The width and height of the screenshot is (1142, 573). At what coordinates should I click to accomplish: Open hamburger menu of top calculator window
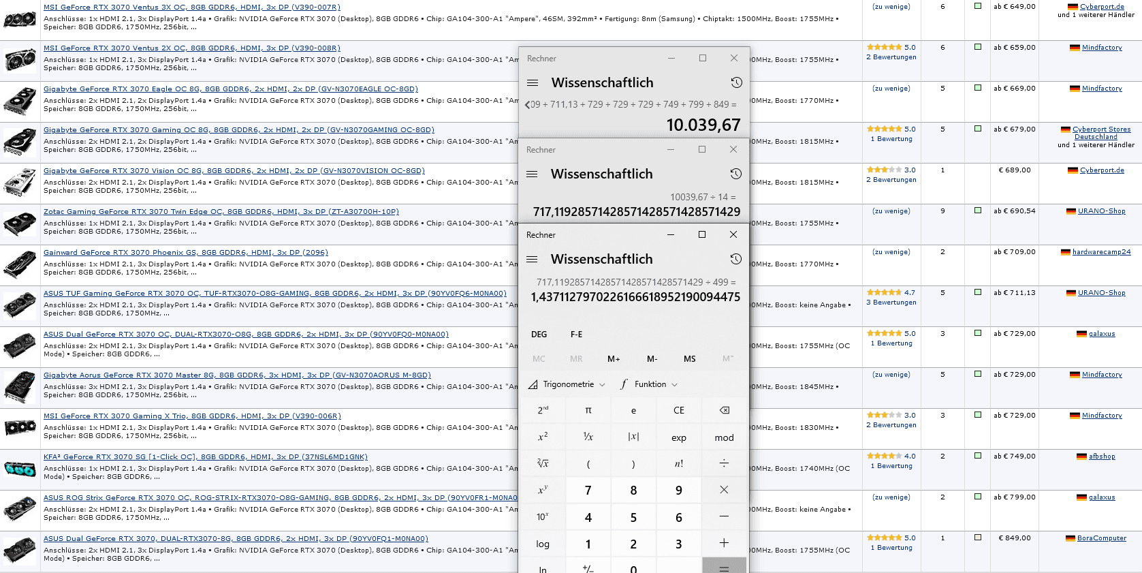[x=533, y=82]
